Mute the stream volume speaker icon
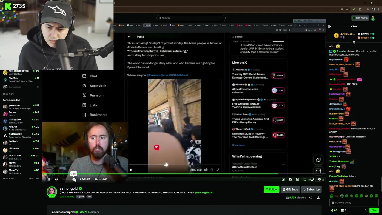382x215 pixels. 56,179
